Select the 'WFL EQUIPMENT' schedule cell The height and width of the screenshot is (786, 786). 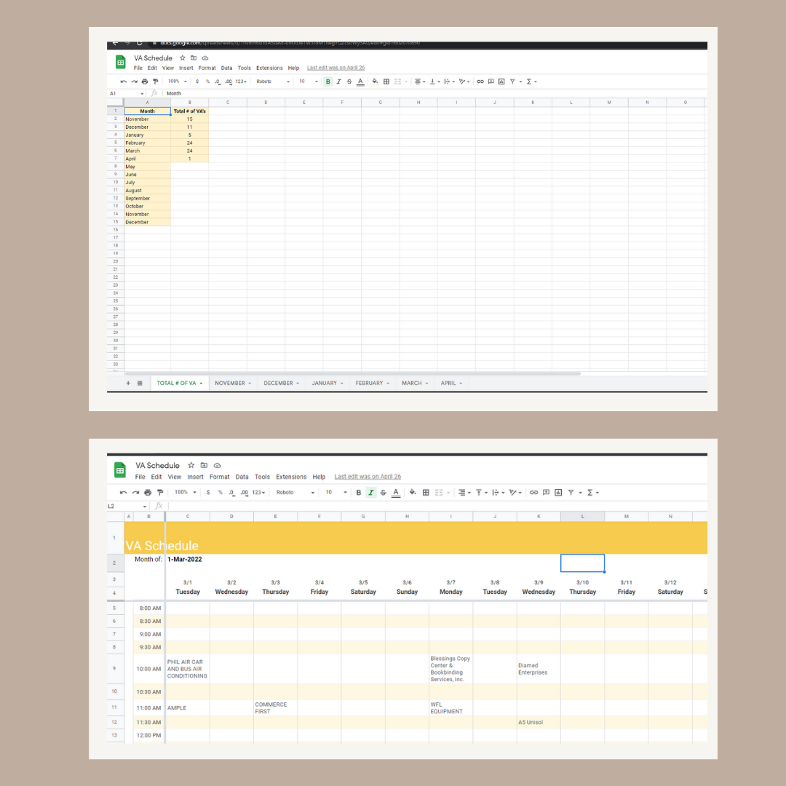click(450, 708)
